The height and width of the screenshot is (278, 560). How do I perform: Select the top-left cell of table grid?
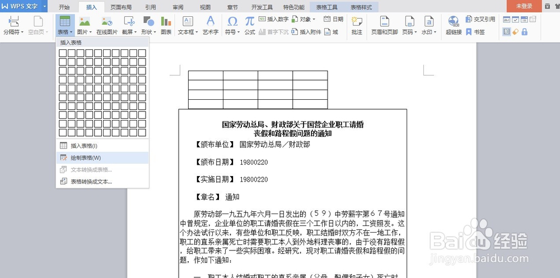pos(63,53)
